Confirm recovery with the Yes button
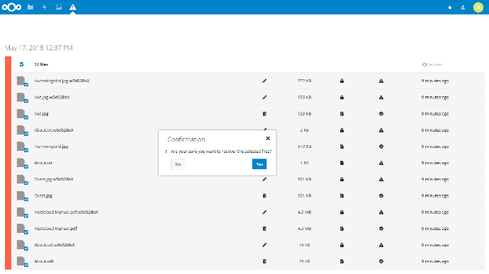The image size is (489, 274). click(259, 164)
